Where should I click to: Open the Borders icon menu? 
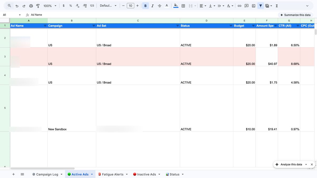coord(183,6)
